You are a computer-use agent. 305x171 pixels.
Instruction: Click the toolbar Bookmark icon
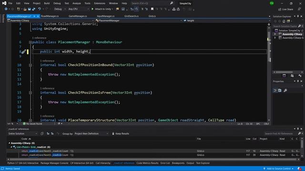[152, 9]
